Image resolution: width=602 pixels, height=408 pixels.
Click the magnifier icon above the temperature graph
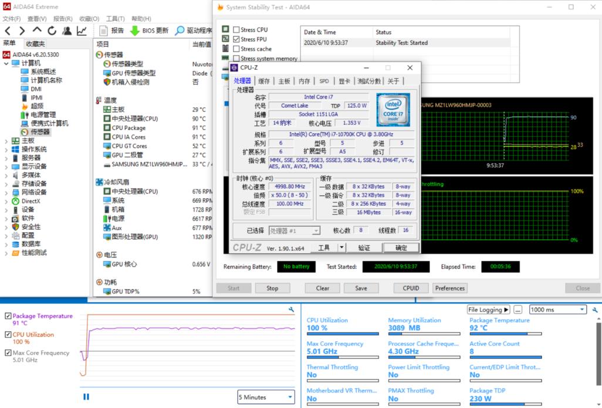click(292, 308)
